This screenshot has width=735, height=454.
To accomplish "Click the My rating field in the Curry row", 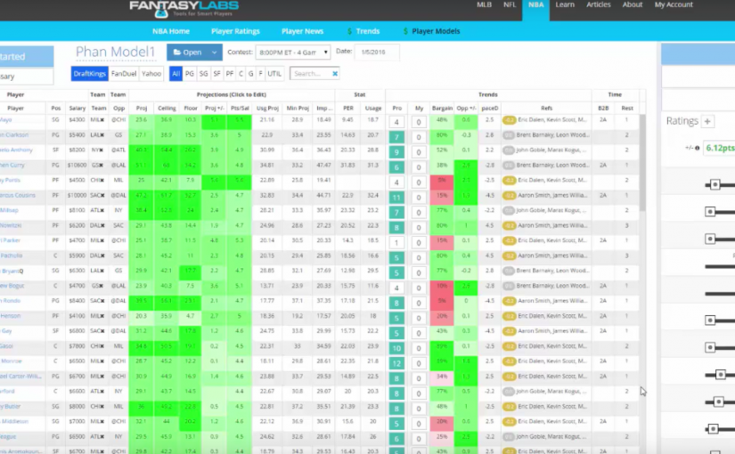I will 419,167.
